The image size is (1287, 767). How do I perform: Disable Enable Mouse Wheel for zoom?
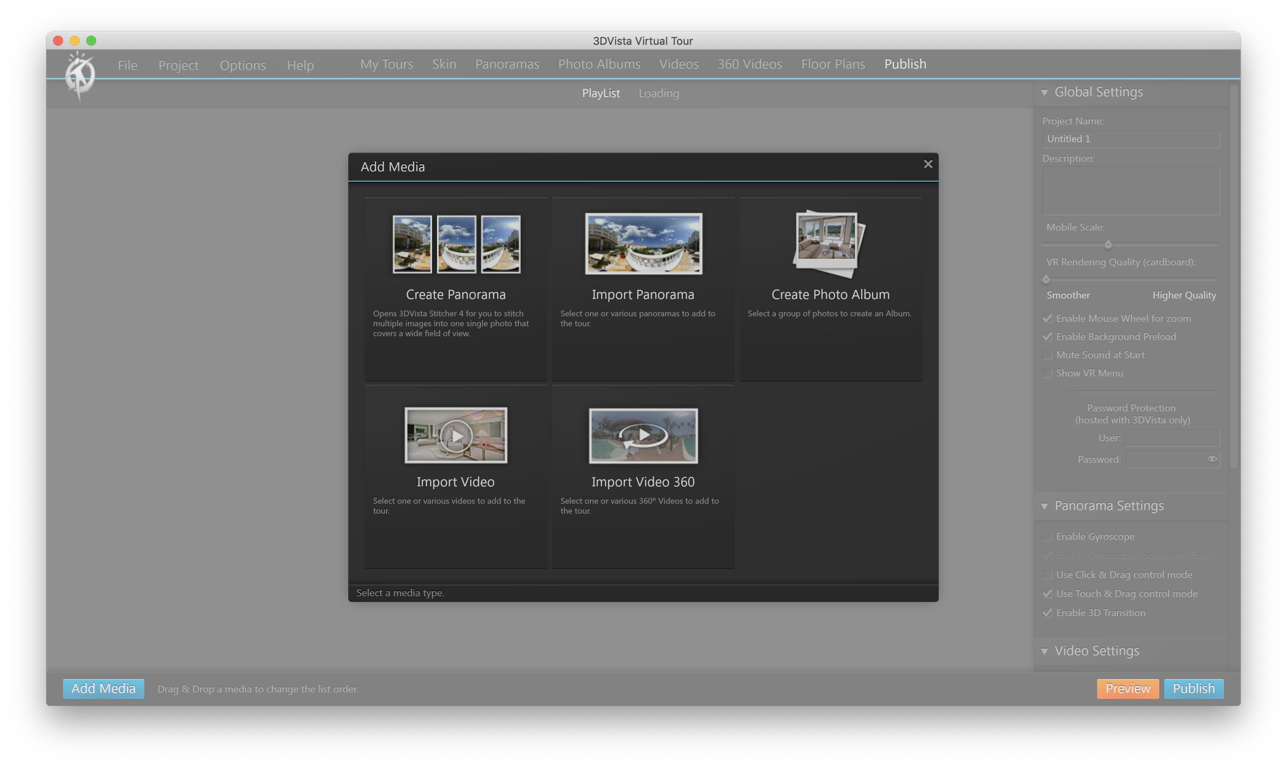(x=1048, y=318)
